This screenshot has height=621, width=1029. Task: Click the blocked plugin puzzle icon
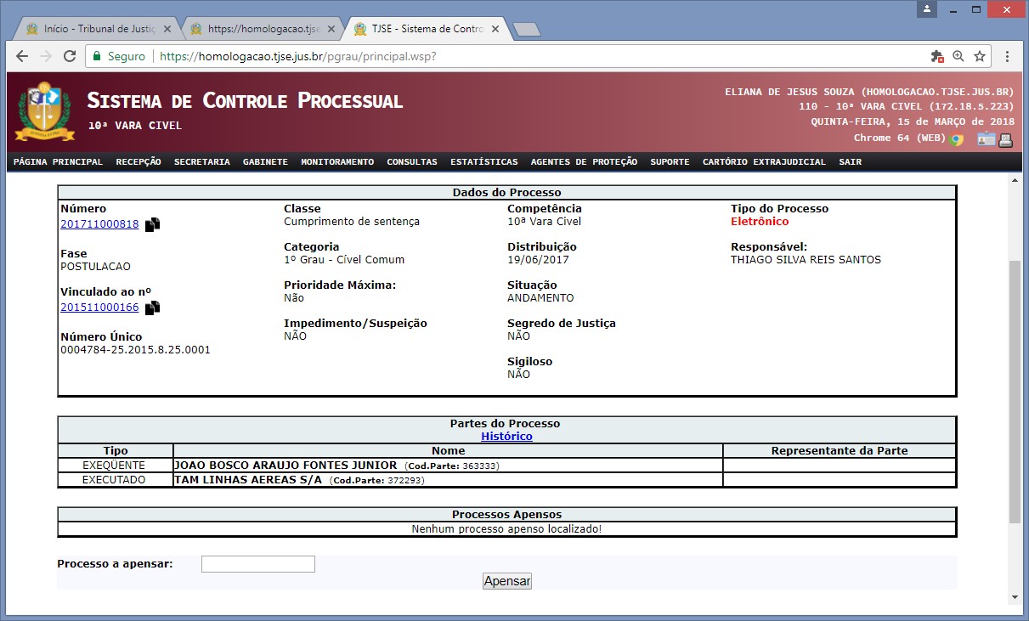937,56
